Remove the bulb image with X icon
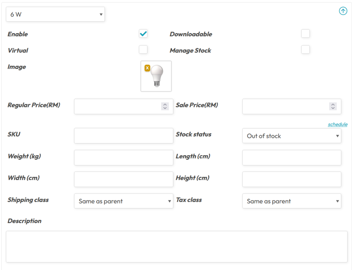Viewport: 352px width, 270px height. [147, 68]
